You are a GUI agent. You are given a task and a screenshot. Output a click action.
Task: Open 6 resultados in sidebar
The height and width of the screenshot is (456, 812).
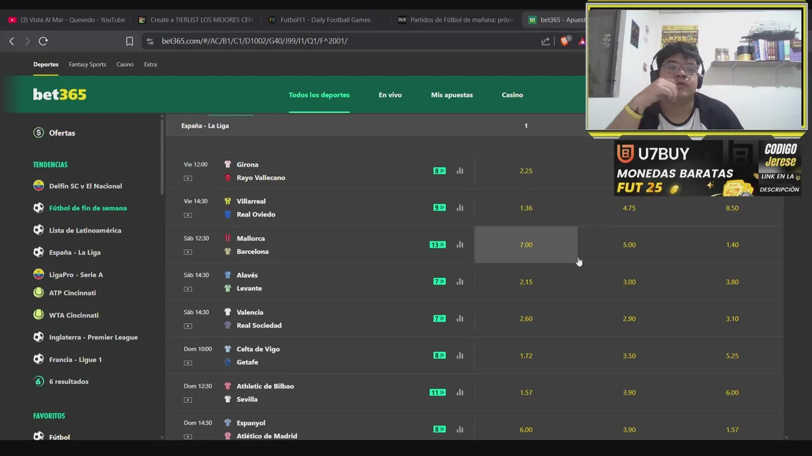(69, 382)
